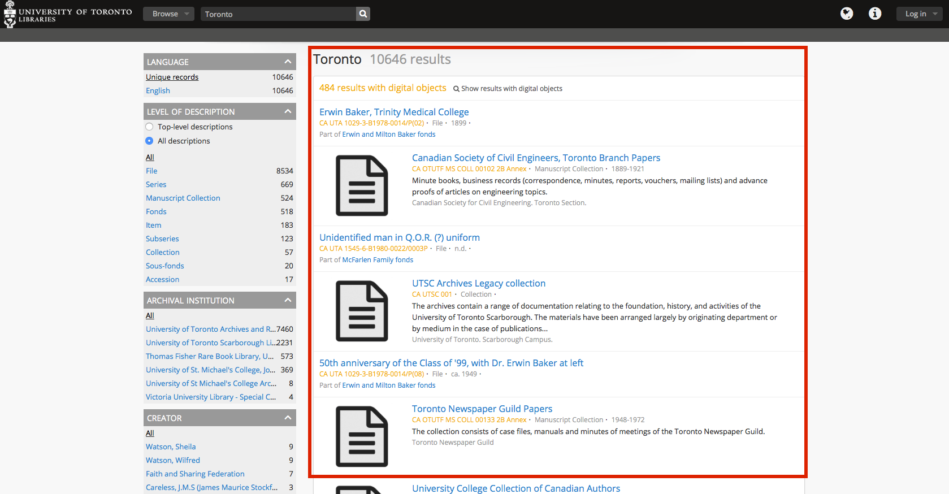Screen dimensions: 949x494
Task: Filter creator by Watson, Sheila
Action: click(x=171, y=447)
